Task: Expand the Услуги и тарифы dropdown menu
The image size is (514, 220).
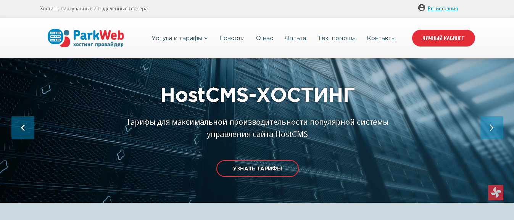Action: (x=179, y=38)
